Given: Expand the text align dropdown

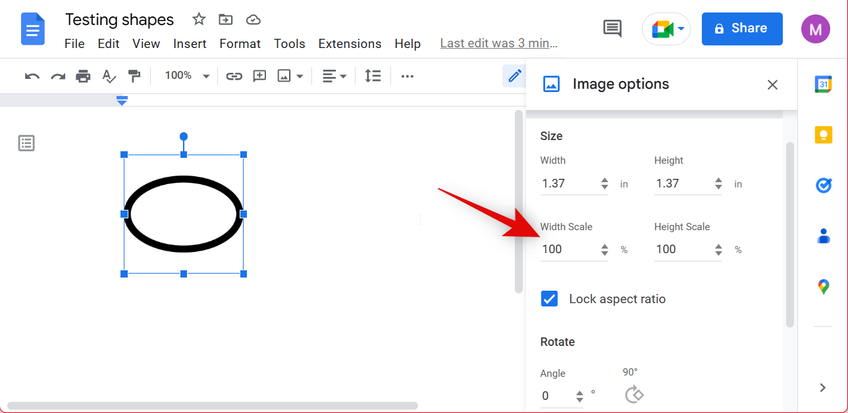Looking at the screenshot, I should pos(334,76).
